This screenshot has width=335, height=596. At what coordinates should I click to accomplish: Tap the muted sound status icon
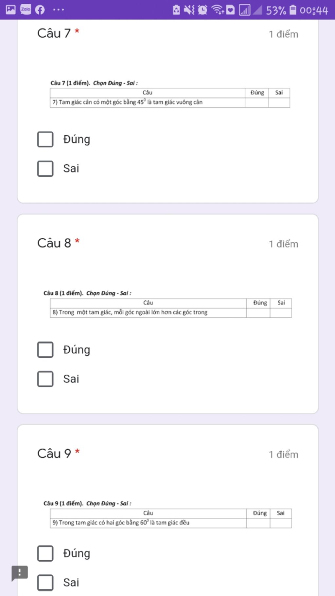coord(189,10)
